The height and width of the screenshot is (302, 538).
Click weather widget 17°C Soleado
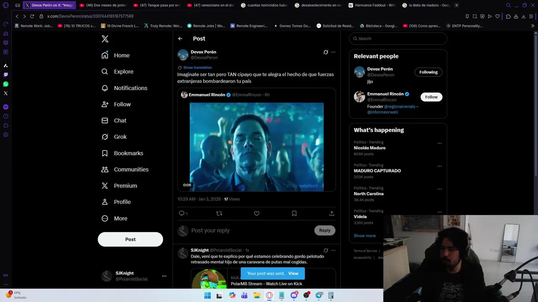(17, 295)
